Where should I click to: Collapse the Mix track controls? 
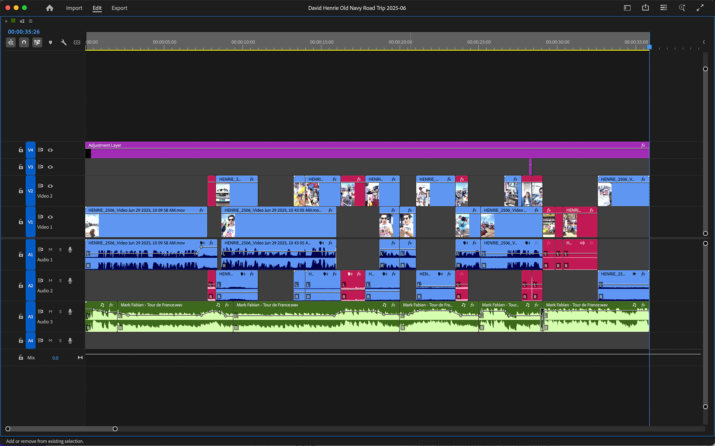coord(80,357)
